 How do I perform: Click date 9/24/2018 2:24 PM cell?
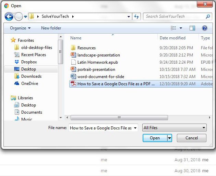pos(176,62)
